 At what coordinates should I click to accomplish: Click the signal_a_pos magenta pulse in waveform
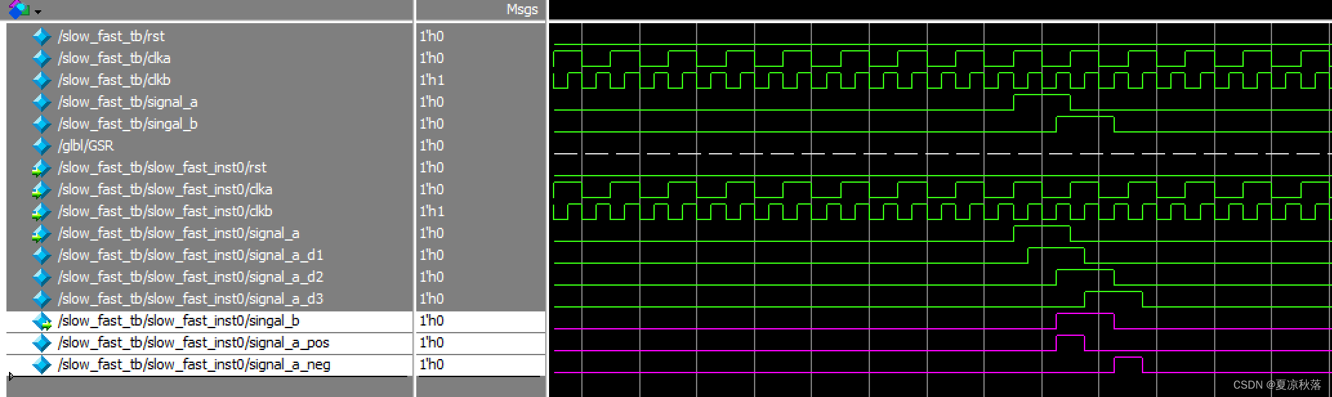(1070, 343)
